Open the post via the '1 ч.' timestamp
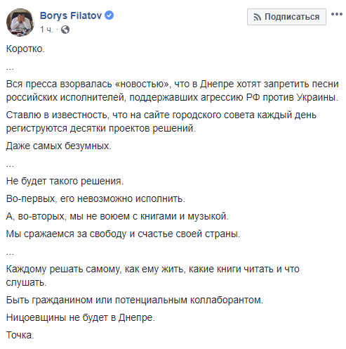346x349 pixels. 46,30
